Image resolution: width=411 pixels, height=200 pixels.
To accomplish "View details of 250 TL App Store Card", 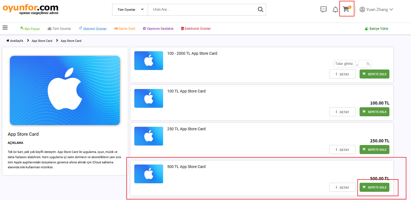I will pos(342,149).
